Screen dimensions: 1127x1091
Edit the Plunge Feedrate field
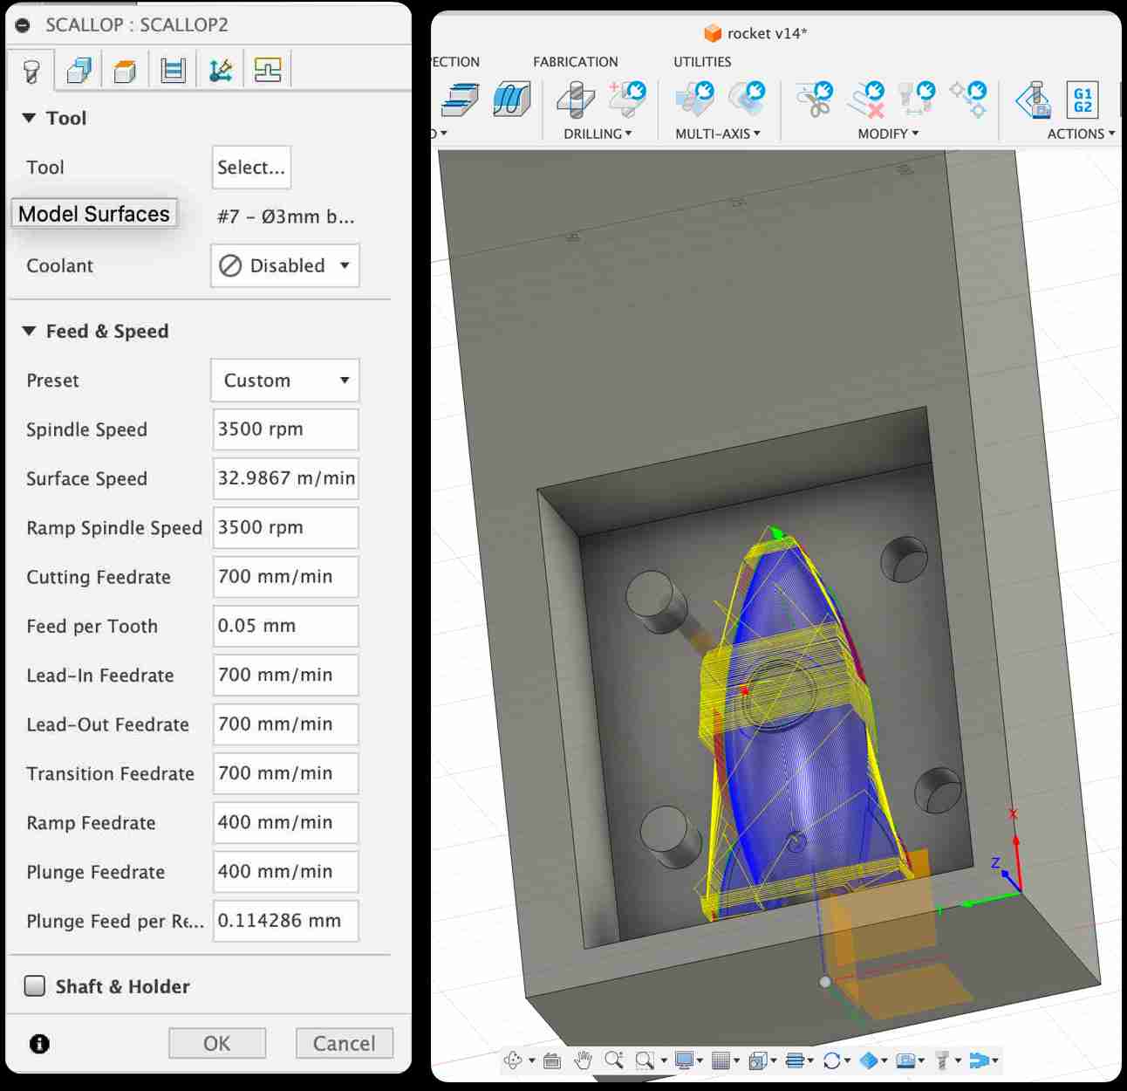pyautogui.click(x=285, y=872)
